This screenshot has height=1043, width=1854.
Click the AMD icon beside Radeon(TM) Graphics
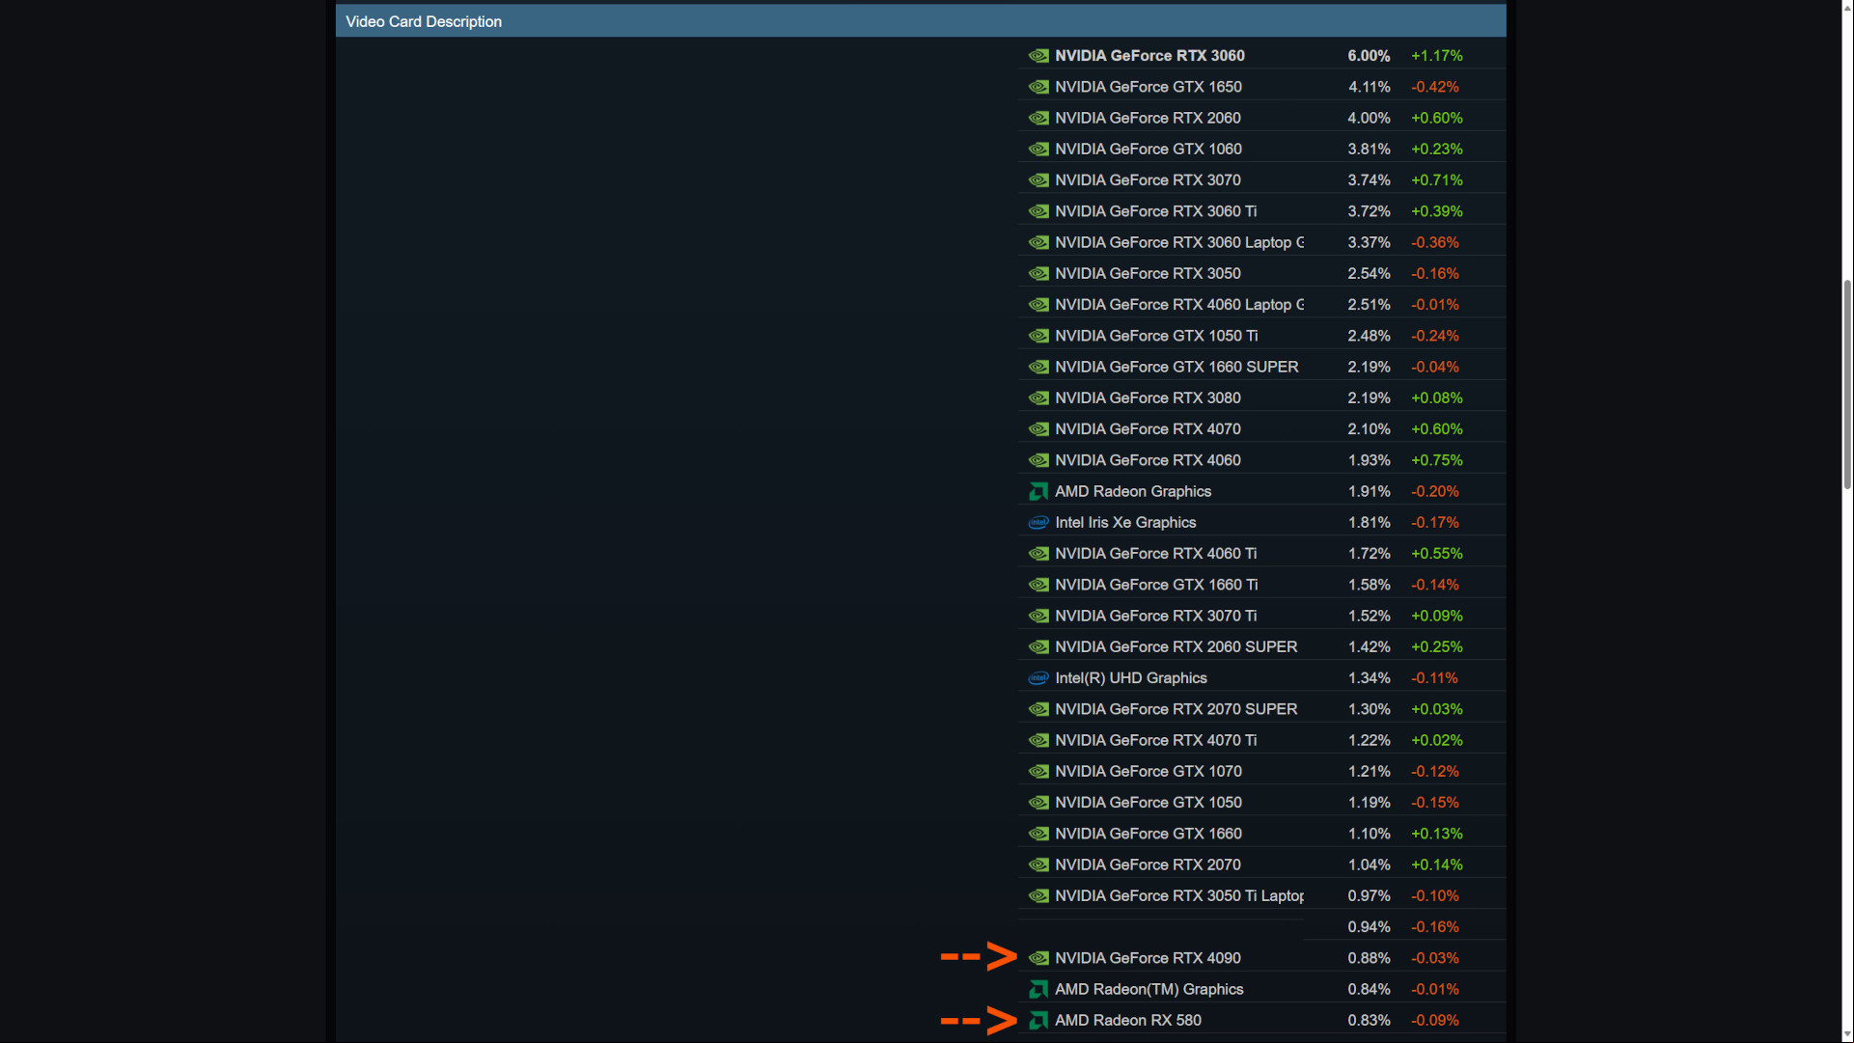click(1038, 989)
